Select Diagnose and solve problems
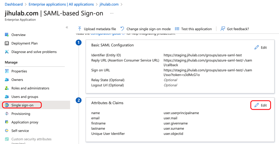 (34, 52)
